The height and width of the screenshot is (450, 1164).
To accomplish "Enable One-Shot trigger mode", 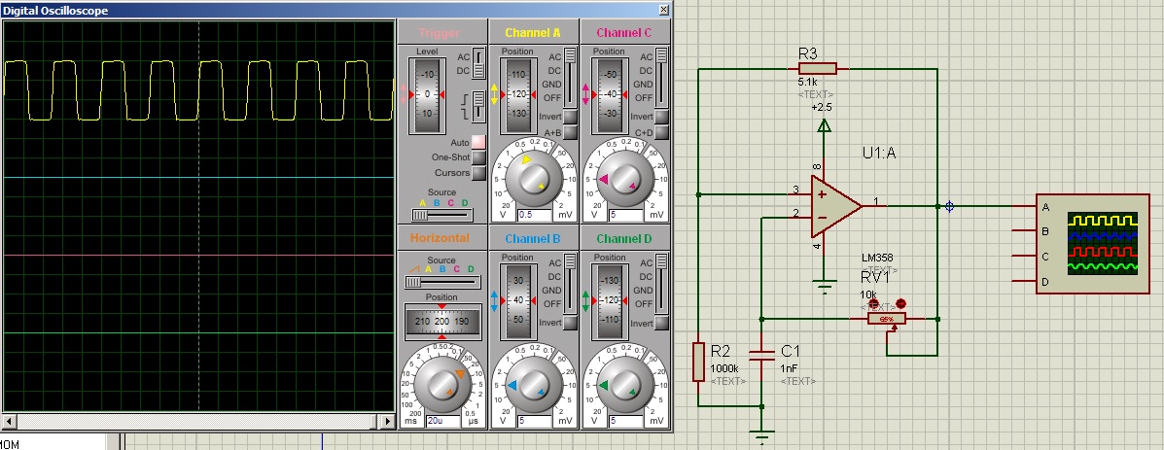I will pos(478,157).
